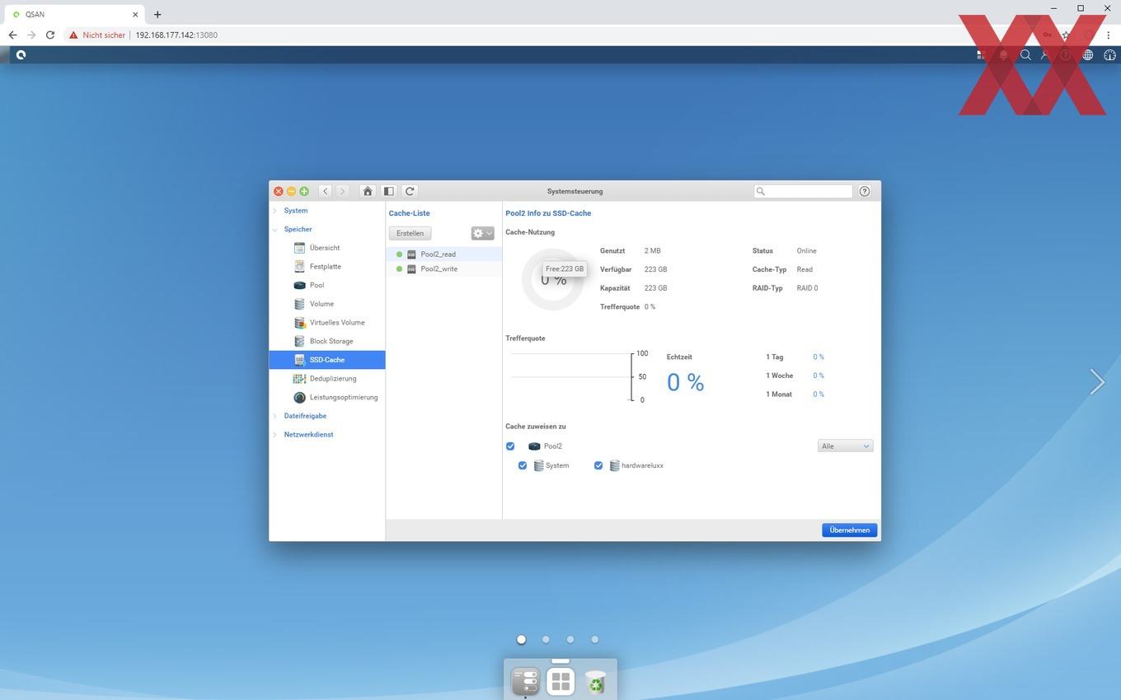Bookmark this page with the star
Image resolution: width=1121 pixels, height=700 pixels.
click(1066, 35)
